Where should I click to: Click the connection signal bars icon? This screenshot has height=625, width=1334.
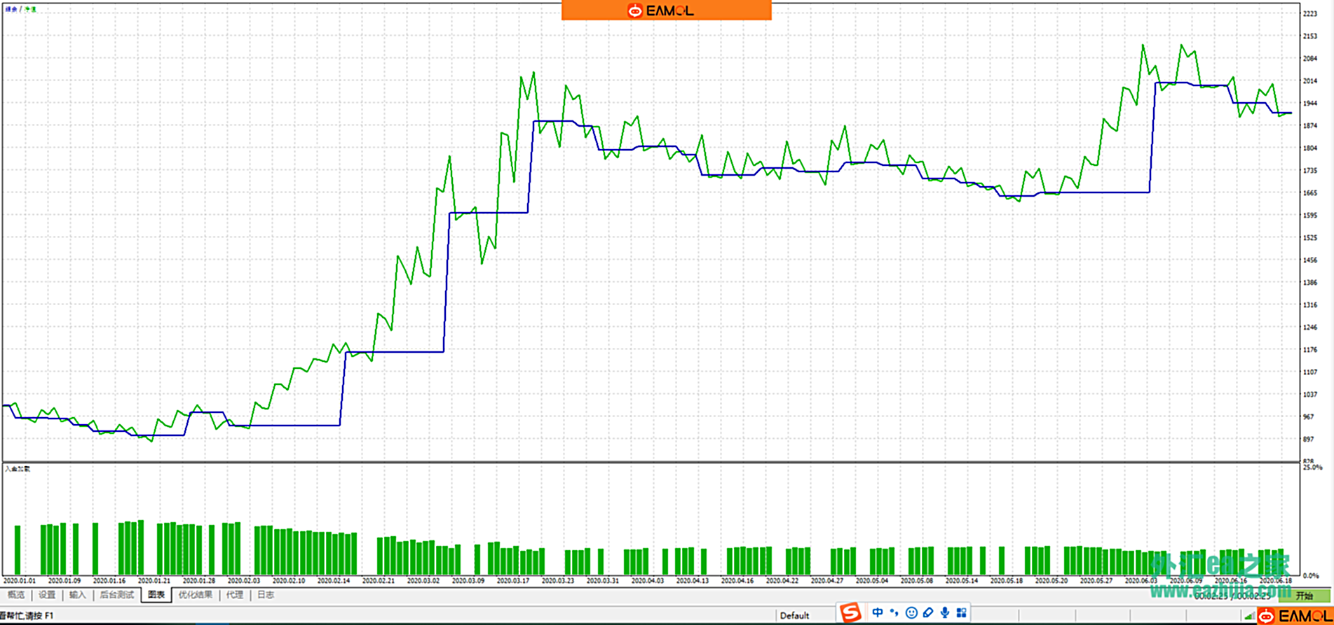click(1248, 616)
